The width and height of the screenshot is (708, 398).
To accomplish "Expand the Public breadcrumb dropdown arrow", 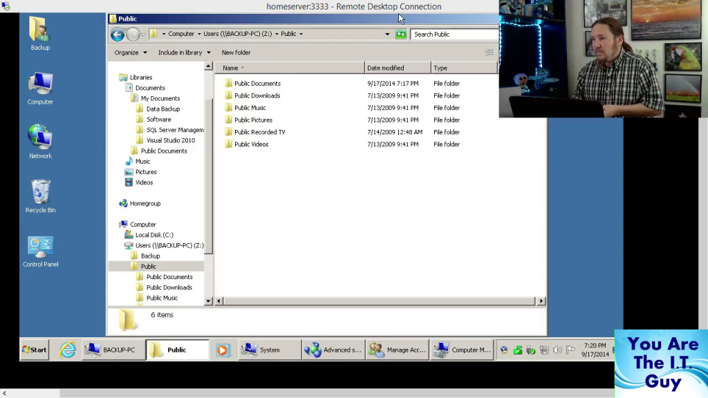I will [x=301, y=34].
